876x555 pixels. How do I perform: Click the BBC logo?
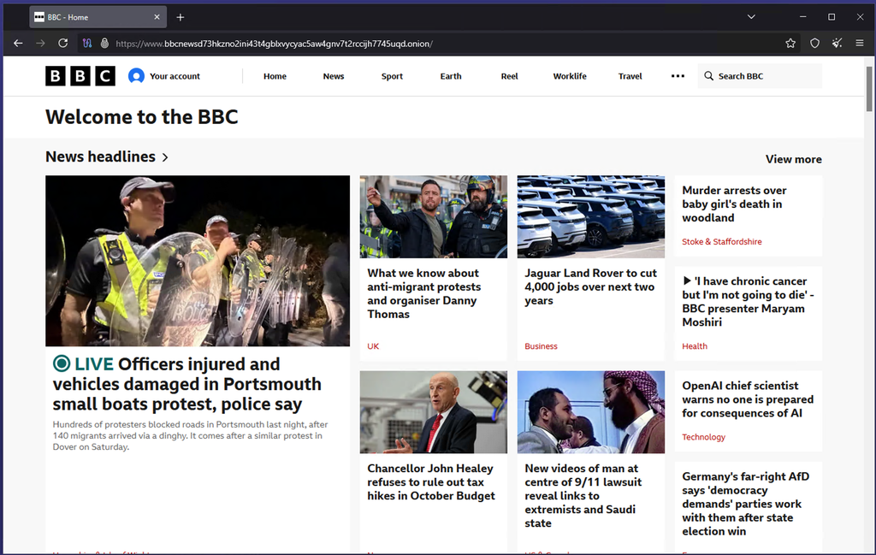pos(80,76)
